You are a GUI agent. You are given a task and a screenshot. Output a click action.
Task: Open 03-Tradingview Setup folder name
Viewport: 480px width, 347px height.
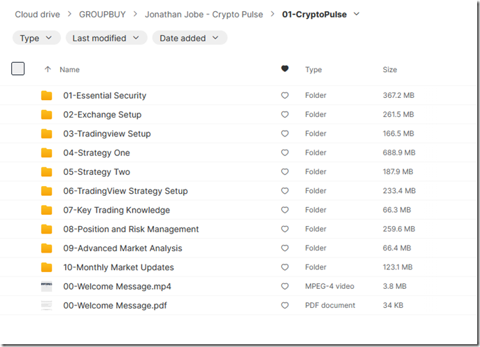click(x=107, y=134)
